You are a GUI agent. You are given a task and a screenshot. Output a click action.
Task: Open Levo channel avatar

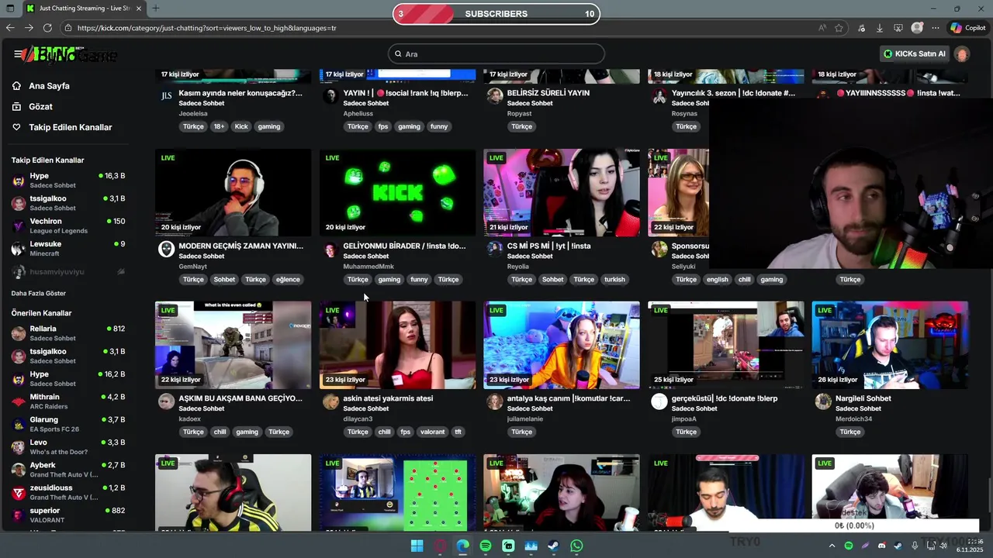pyautogui.click(x=18, y=447)
